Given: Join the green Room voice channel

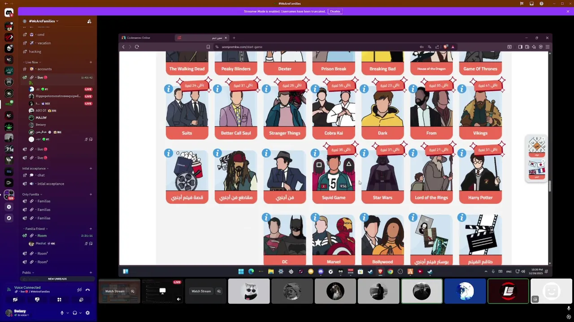Looking at the screenshot, I should [x=57, y=236].
